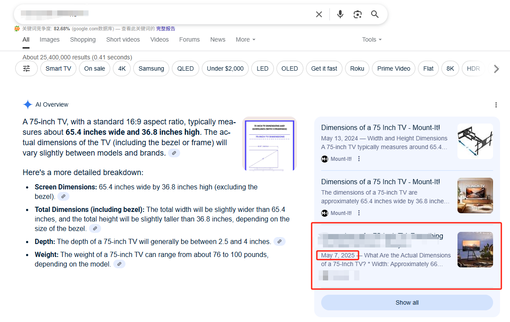Switch to the Shopping tab

[82, 39]
